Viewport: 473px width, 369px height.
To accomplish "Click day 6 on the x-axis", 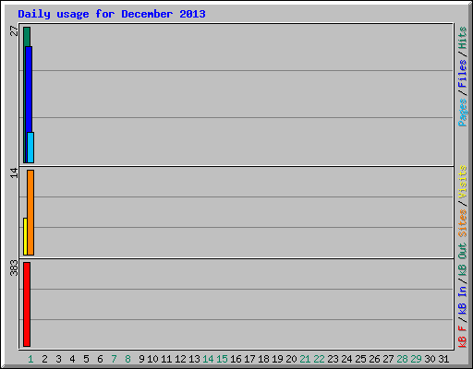I will pyautogui.click(x=100, y=359).
